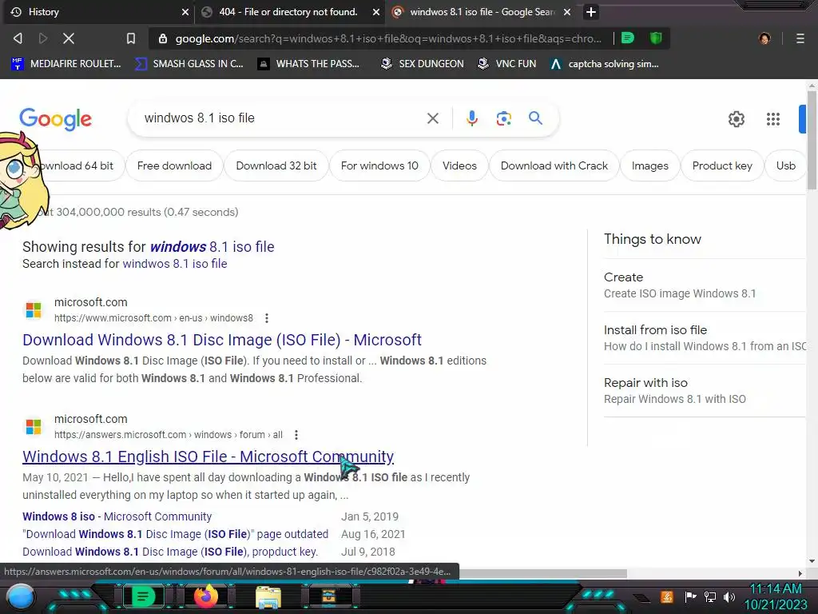Screen dimensions: 818x614
Task: Filter results by Download 32 bit chip
Action: point(276,165)
